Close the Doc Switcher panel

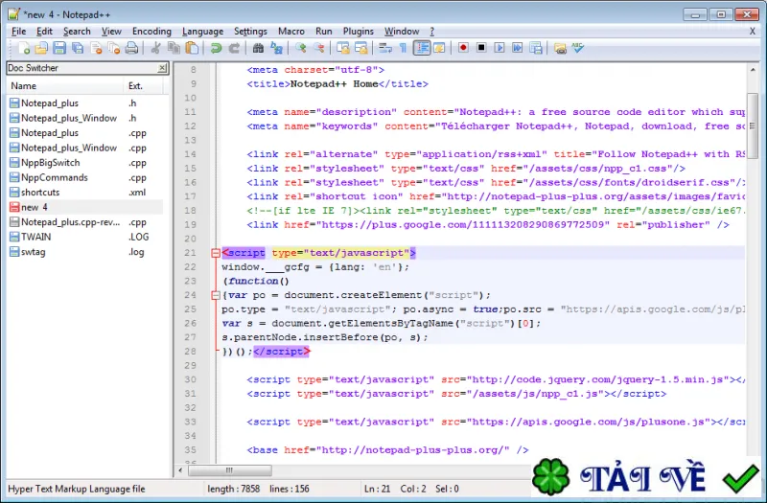162,68
